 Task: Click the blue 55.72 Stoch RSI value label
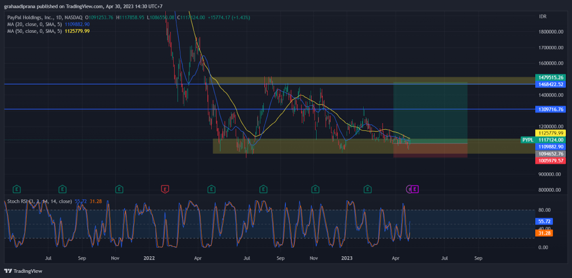coord(544,222)
